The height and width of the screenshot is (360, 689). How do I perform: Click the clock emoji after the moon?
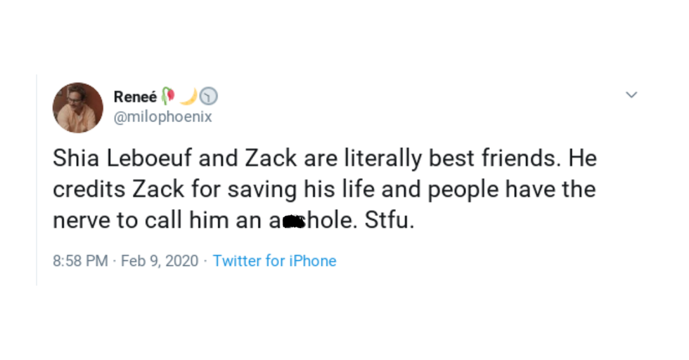(x=209, y=96)
